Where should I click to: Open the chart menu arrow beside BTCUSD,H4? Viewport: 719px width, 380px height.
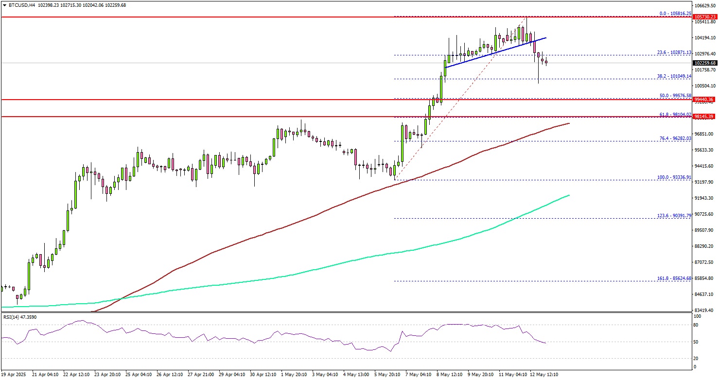(3, 5)
